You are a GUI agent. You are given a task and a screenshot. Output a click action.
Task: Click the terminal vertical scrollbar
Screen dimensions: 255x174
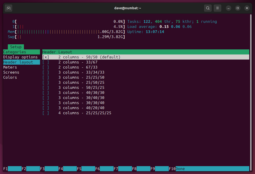(251, 92)
